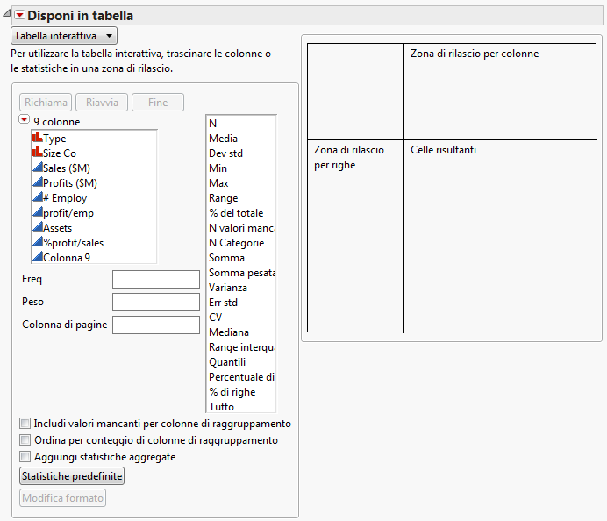Click the nominal icon beside Type column

(37, 138)
